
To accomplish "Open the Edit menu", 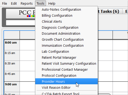I will (14, 4).
